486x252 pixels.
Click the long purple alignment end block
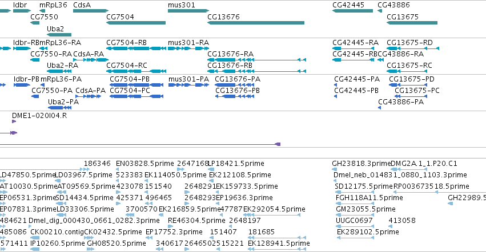(x=278, y=144)
